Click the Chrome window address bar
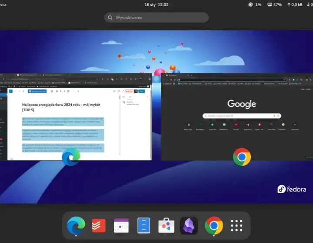This screenshot has width=313, height=243. click(232, 80)
